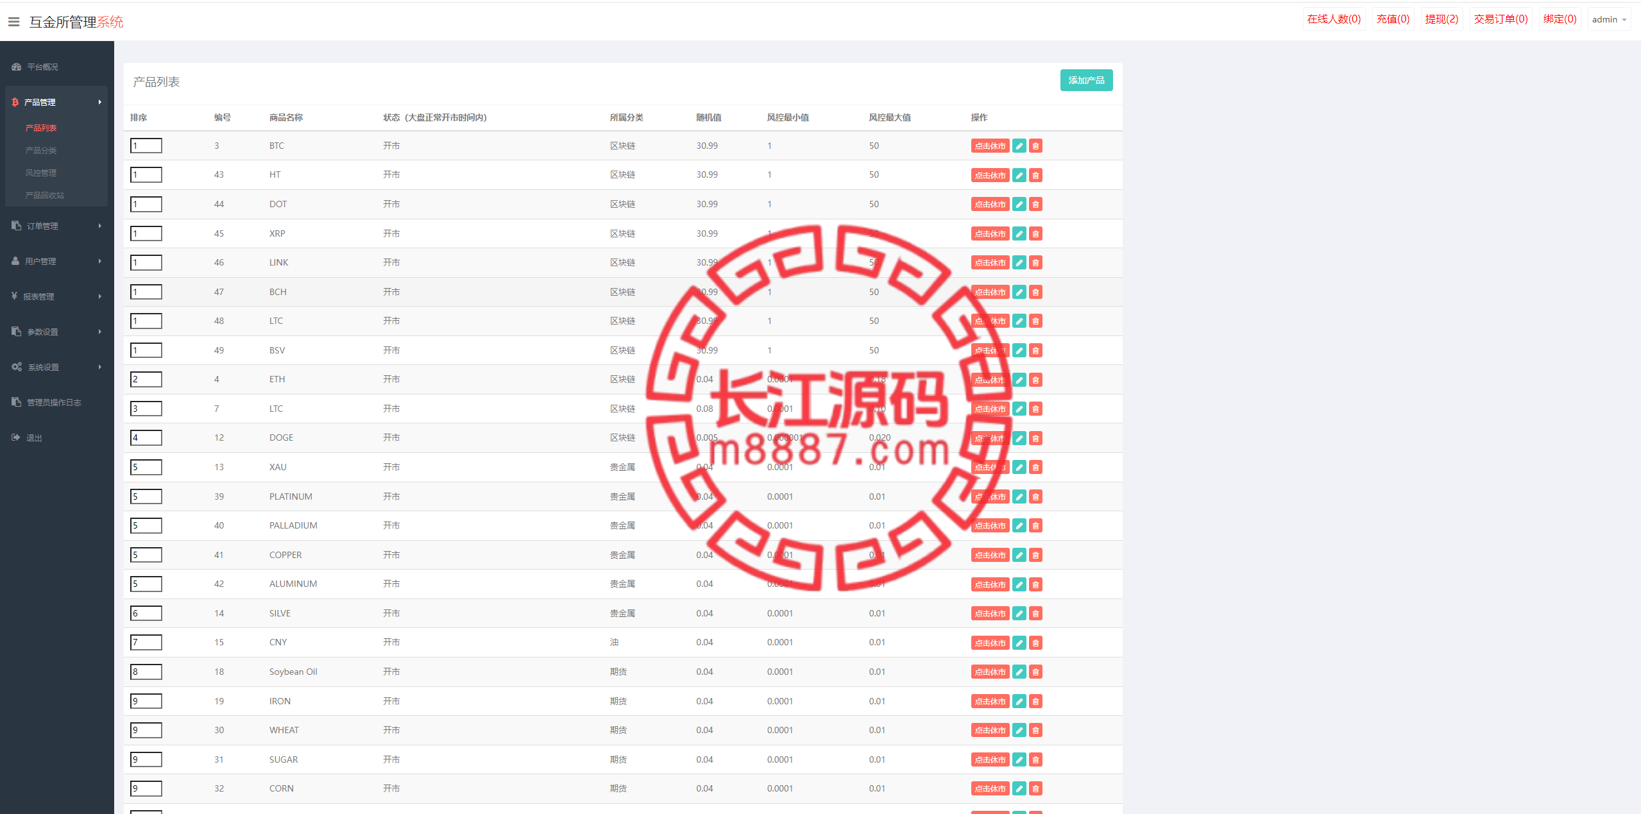Click the 添加产品 button
Screen dimensions: 1641x814
[1086, 80]
